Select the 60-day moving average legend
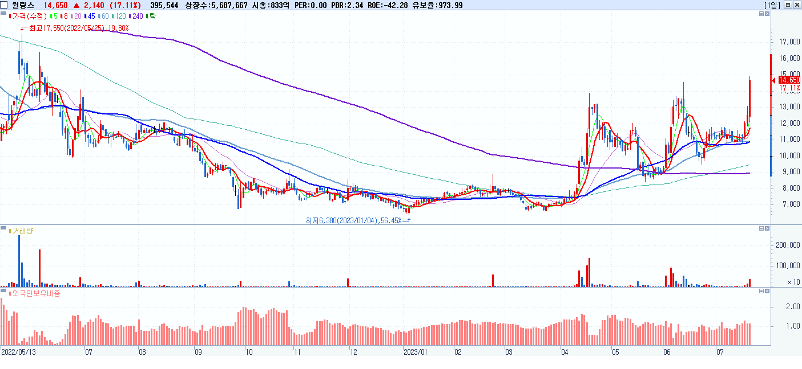802x369 pixels. [x=103, y=16]
